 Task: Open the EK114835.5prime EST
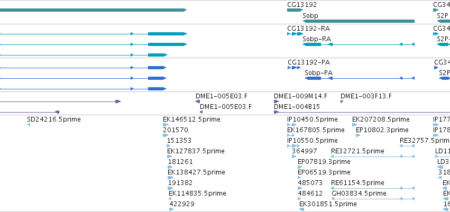[x=170, y=199]
